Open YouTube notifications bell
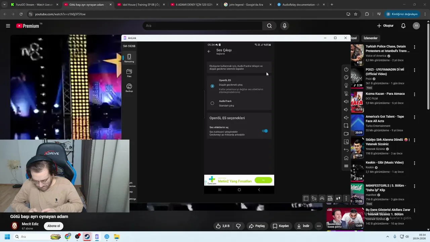 403,26
